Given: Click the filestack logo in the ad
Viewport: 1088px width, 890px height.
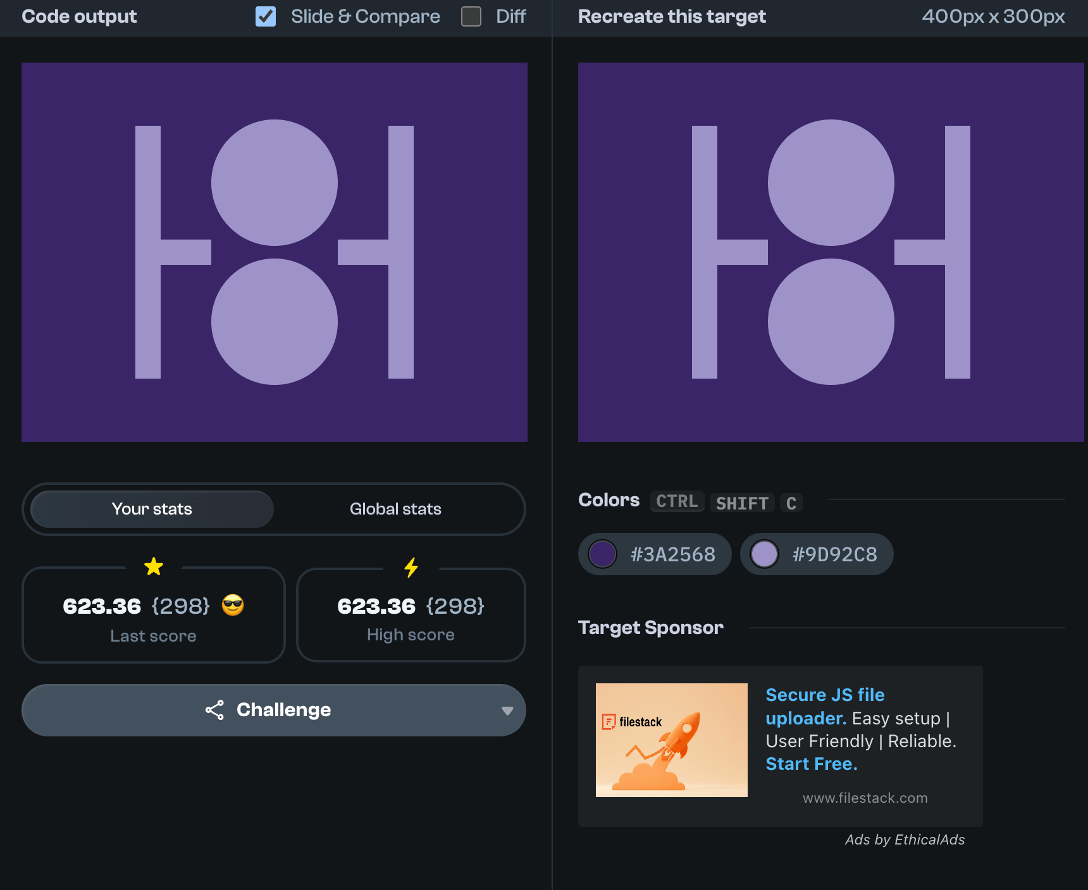Looking at the screenshot, I should click(633, 722).
